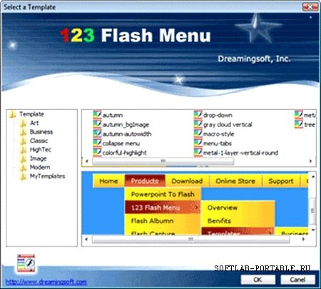Click the Cancel button
321x289 pixels.
point(297,280)
